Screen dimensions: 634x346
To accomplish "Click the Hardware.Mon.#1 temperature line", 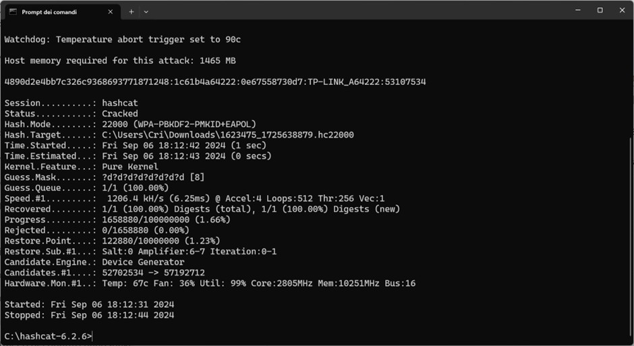I will (x=209, y=283).
